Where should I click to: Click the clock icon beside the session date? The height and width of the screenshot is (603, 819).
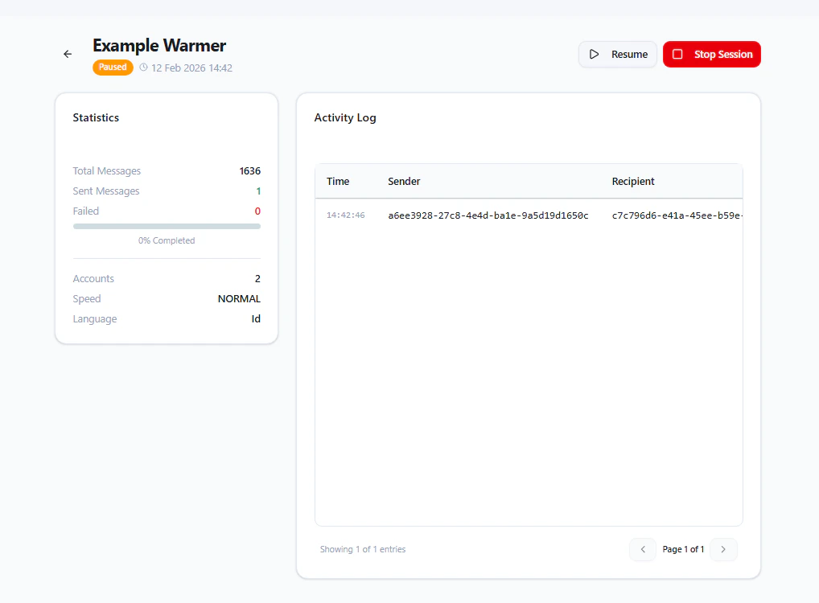(x=143, y=68)
